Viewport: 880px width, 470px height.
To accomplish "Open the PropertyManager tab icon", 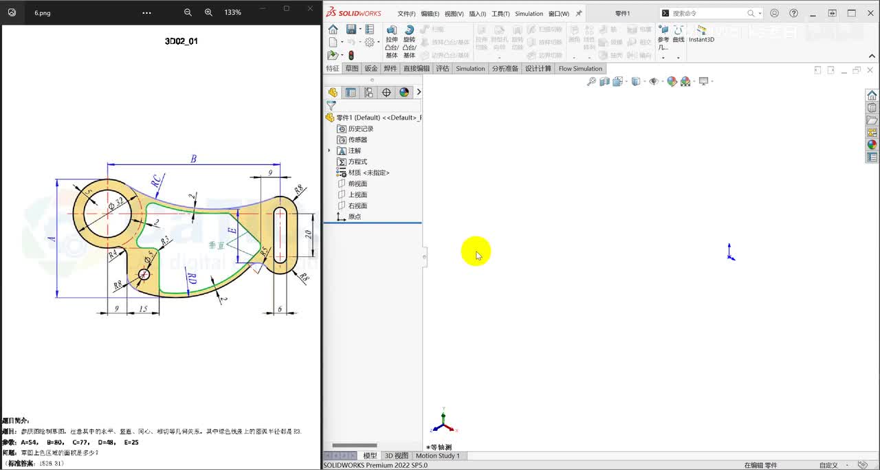I will 351,92.
